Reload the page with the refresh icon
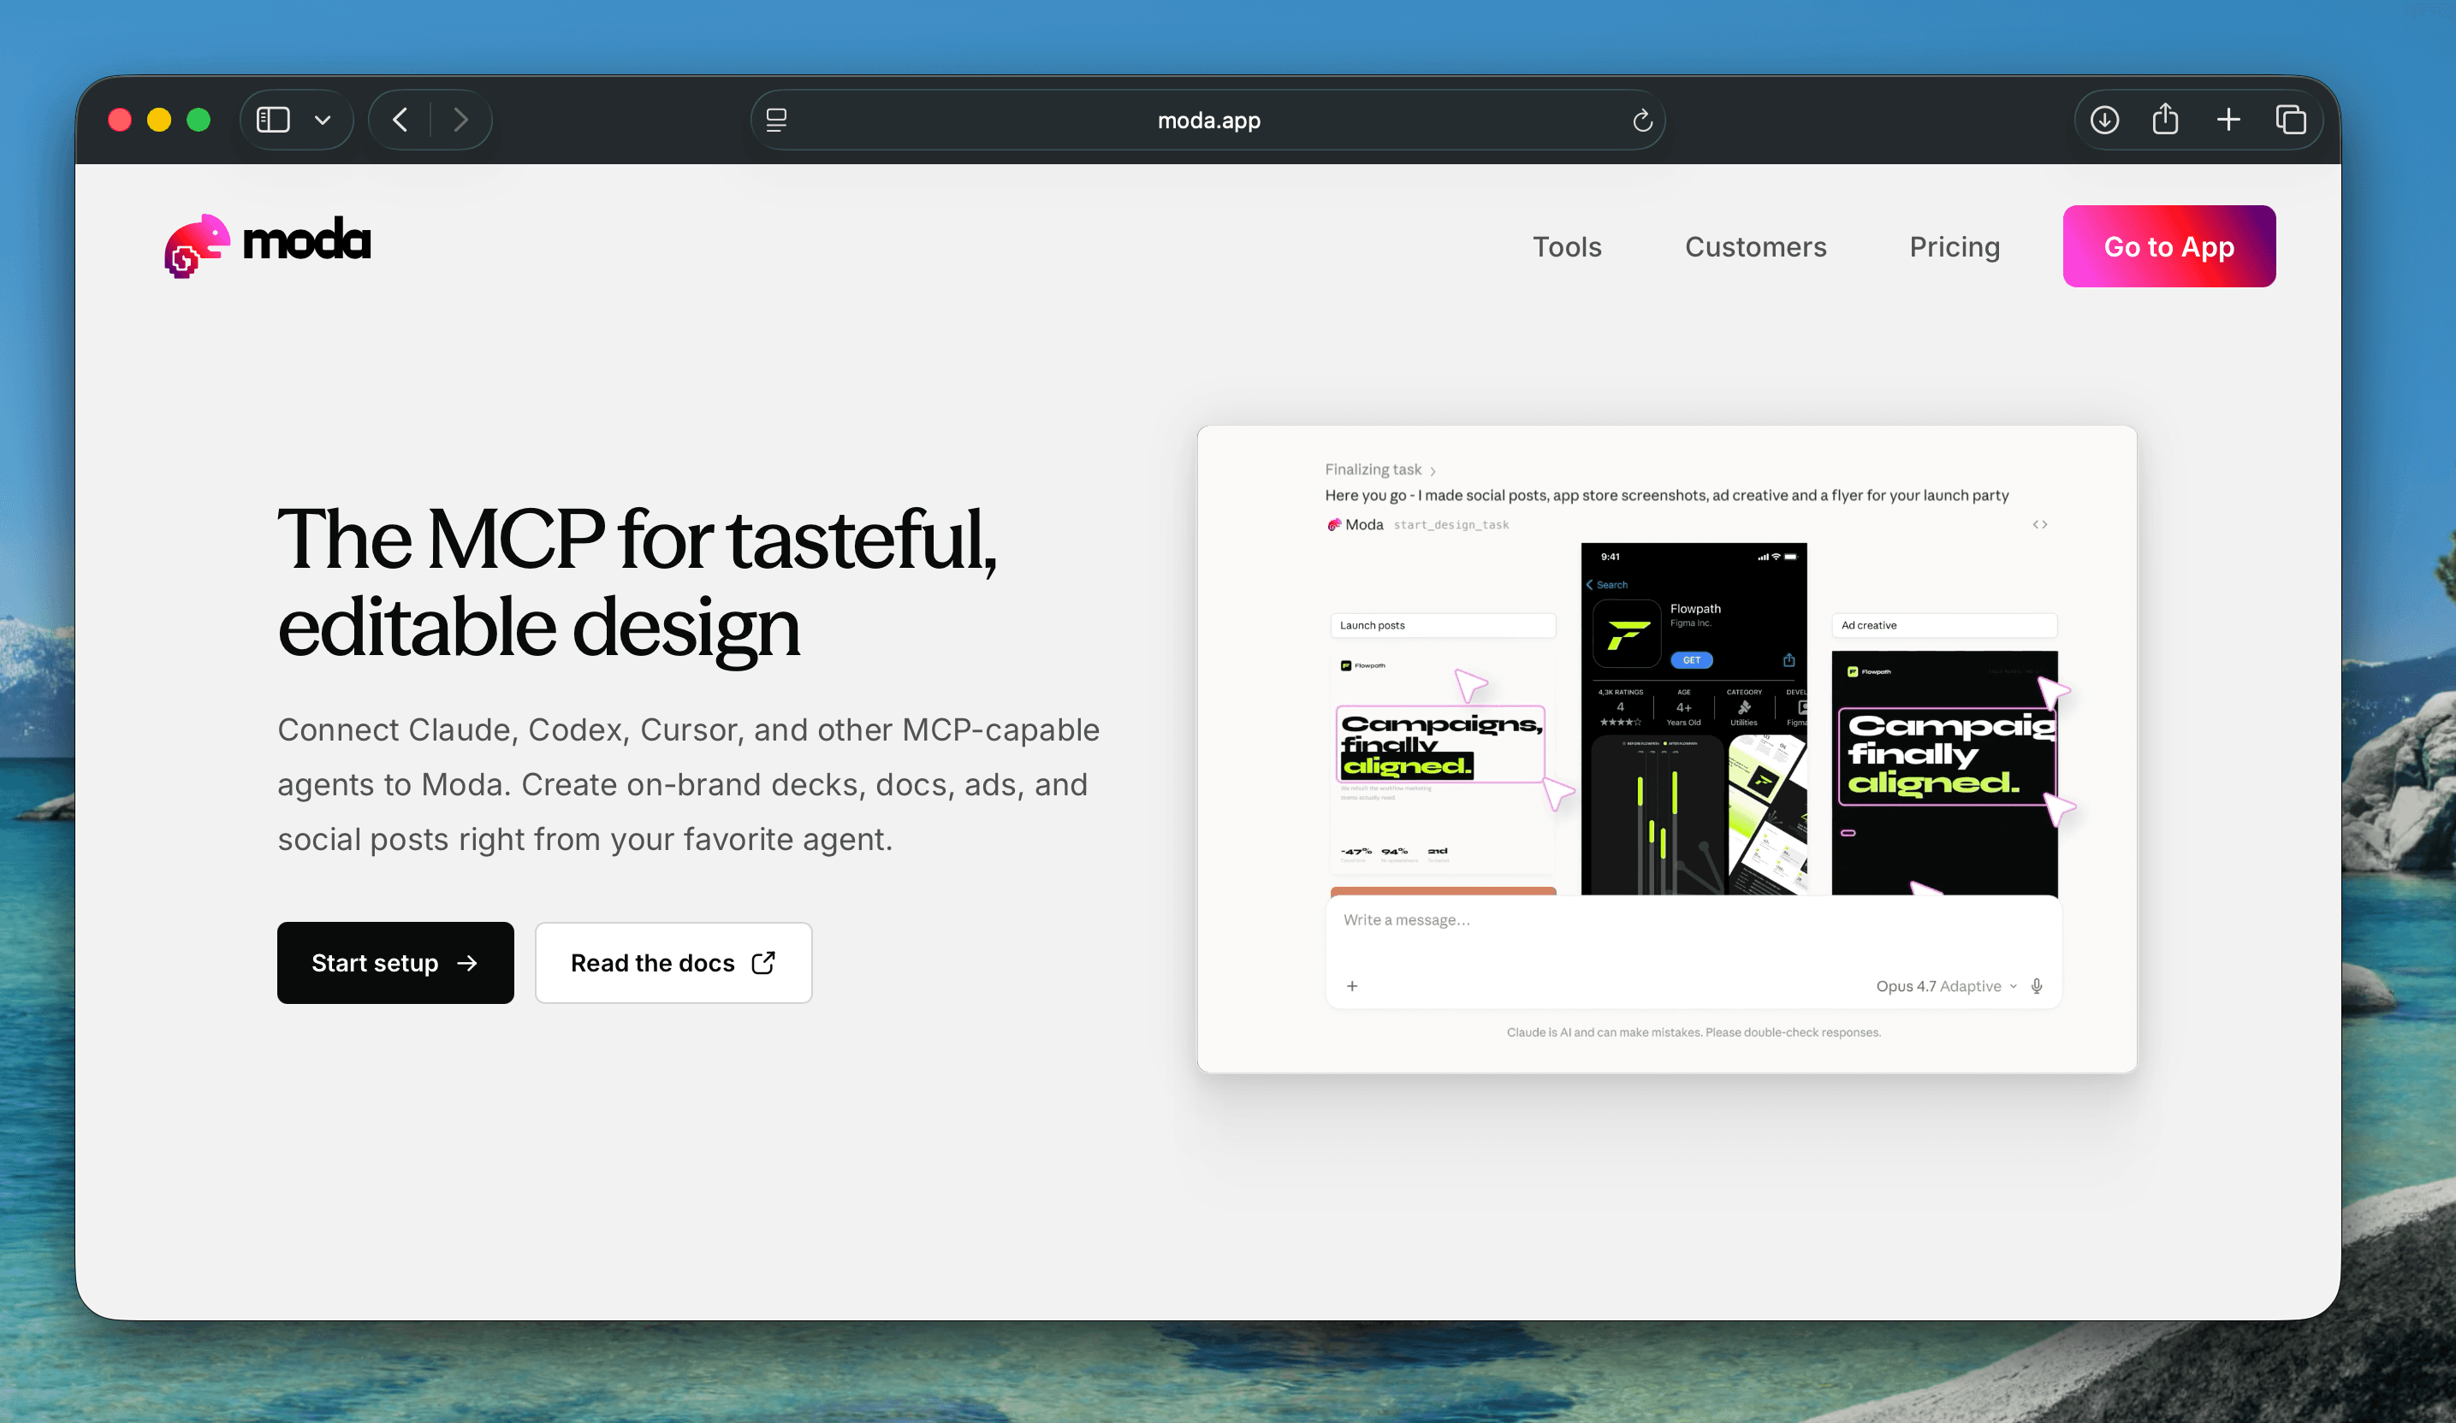2456x1423 pixels. click(x=1642, y=120)
